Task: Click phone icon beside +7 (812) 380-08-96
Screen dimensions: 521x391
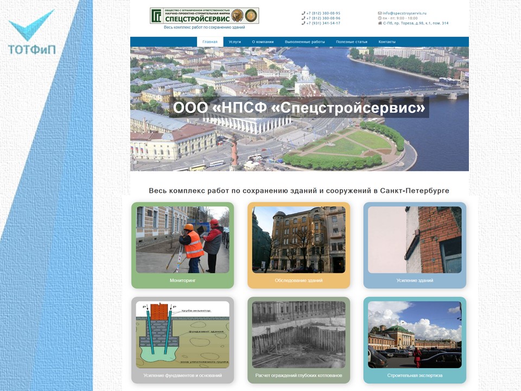Action: point(303,18)
